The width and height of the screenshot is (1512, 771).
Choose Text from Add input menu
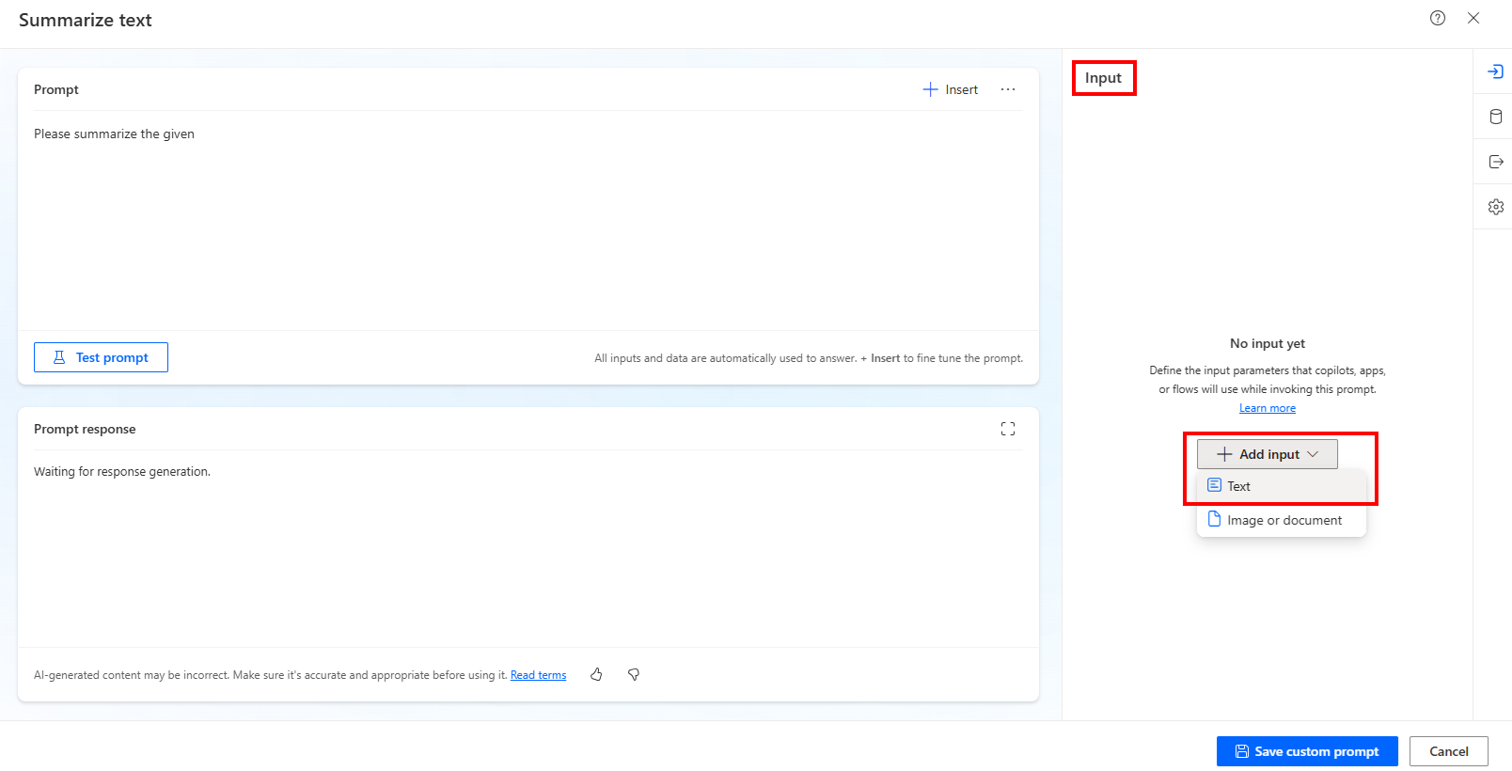click(1281, 486)
